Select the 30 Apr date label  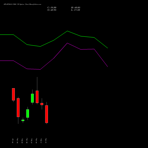click(13, 141)
